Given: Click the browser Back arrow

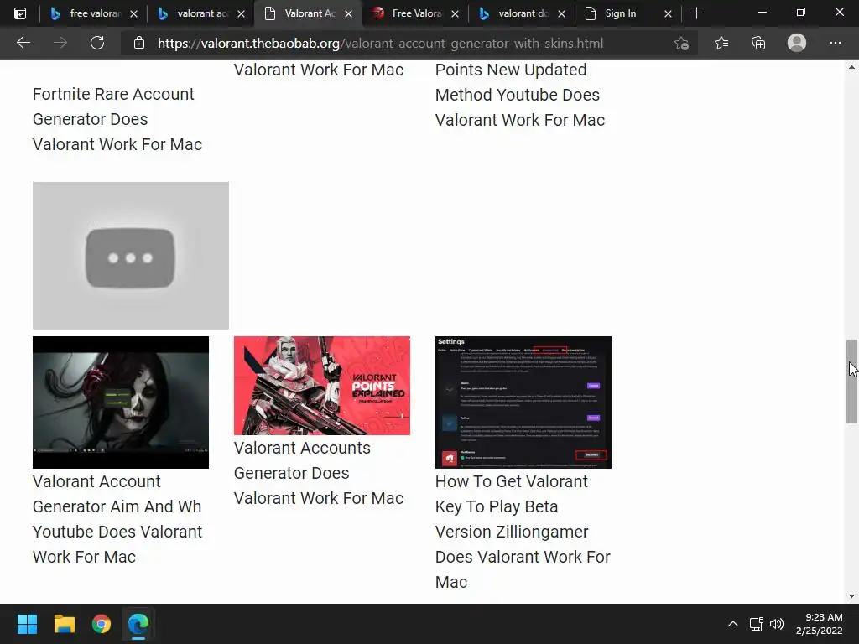Looking at the screenshot, I should coord(23,43).
